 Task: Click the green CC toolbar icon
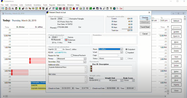(91, 8)
